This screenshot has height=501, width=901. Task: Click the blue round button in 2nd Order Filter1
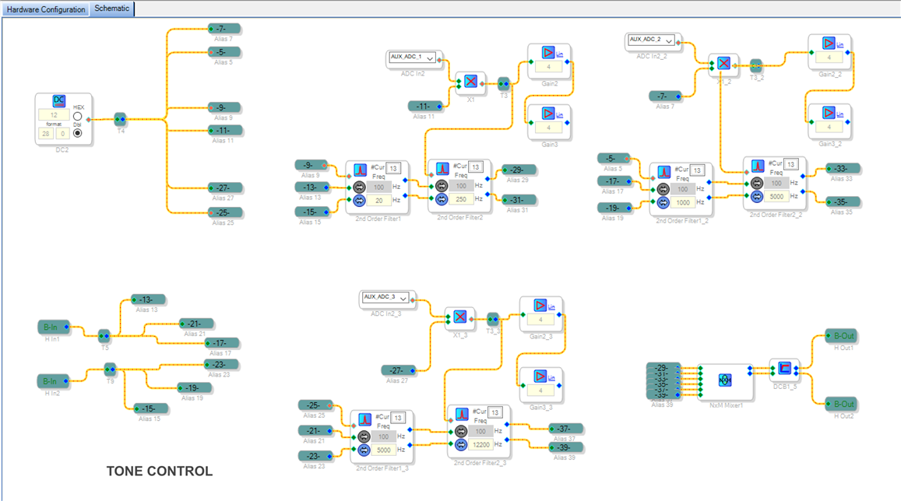tap(359, 200)
